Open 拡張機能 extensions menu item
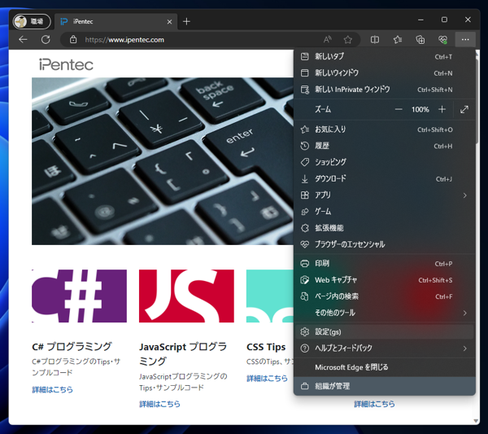The width and height of the screenshot is (488, 434). click(x=385, y=228)
